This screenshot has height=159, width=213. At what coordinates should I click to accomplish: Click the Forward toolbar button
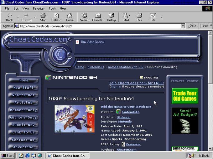[x=27, y=17]
